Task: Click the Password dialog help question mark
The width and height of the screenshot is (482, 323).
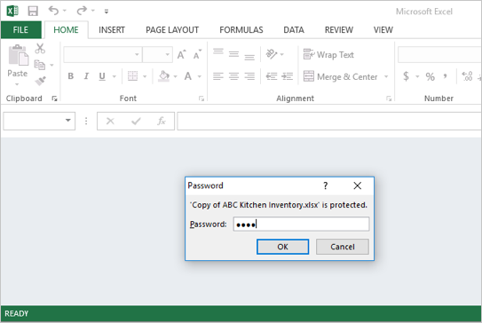Action: (326, 185)
